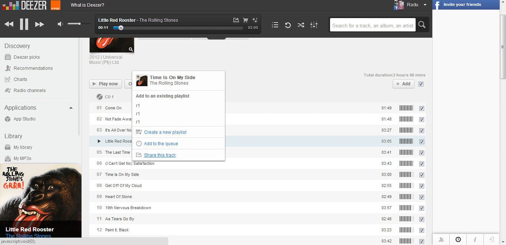Viewport: 506px width, 245px height.
Task: Select Create a new playlist in popup
Action: pos(165,132)
